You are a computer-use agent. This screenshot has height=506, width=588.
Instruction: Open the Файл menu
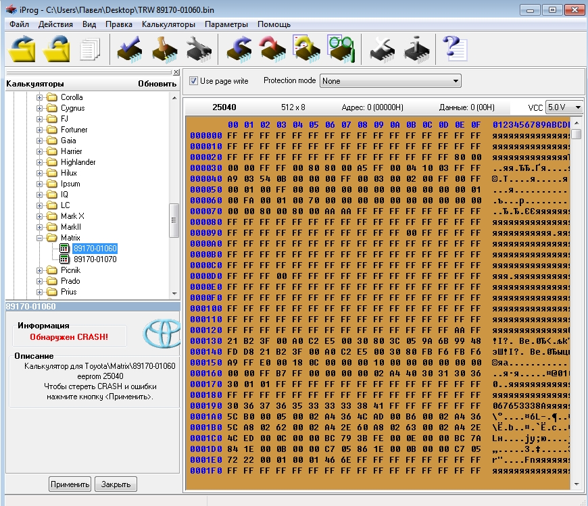pos(19,24)
